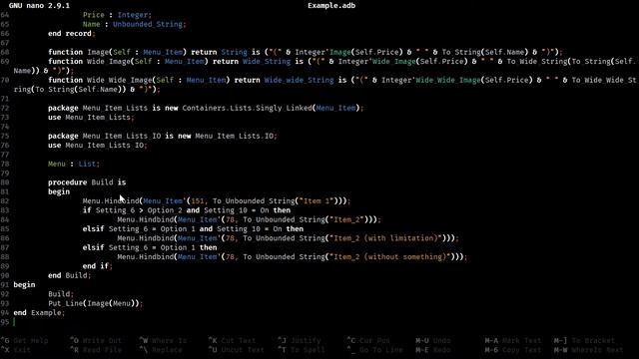Click the M-U Undo shortcut
The image size is (639, 359).
433,340
